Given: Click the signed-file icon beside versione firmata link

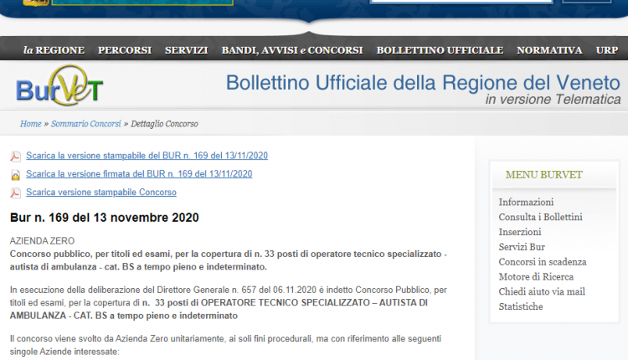Looking at the screenshot, I should coord(15,175).
